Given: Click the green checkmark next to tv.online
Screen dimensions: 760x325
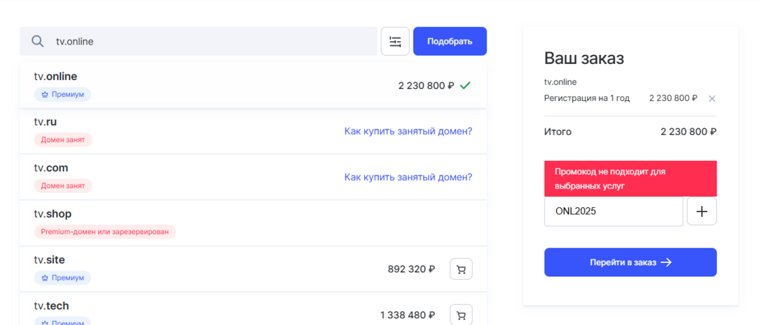Looking at the screenshot, I should (x=466, y=86).
